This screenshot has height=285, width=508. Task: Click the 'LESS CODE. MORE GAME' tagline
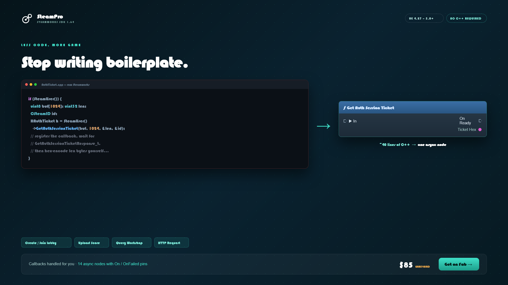click(51, 45)
